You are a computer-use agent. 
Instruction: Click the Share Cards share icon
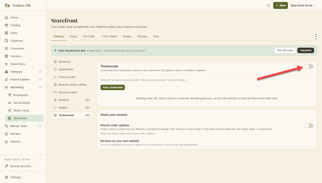(9, 111)
